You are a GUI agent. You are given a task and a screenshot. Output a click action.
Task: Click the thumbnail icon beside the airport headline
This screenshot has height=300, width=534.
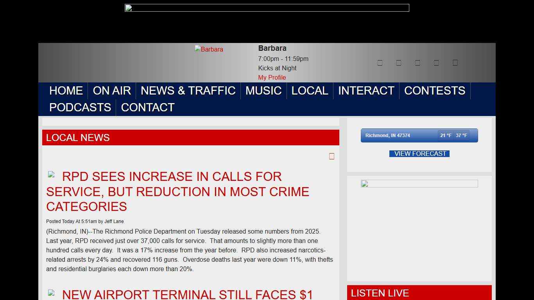coord(51,293)
